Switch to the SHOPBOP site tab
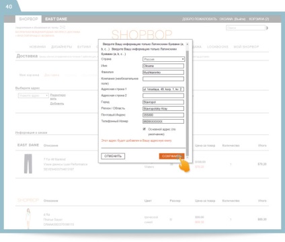This screenshot has height=242, width=285. coord(28,19)
